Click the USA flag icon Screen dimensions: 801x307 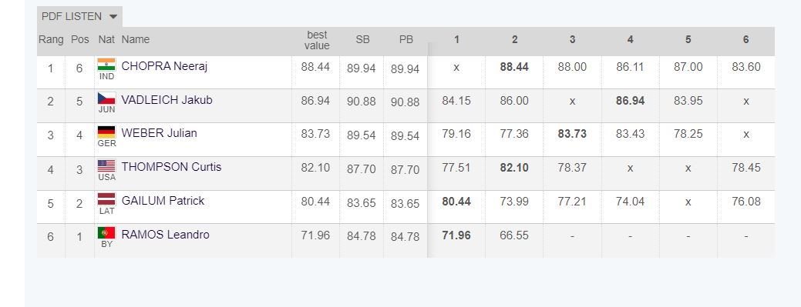click(106, 165)
